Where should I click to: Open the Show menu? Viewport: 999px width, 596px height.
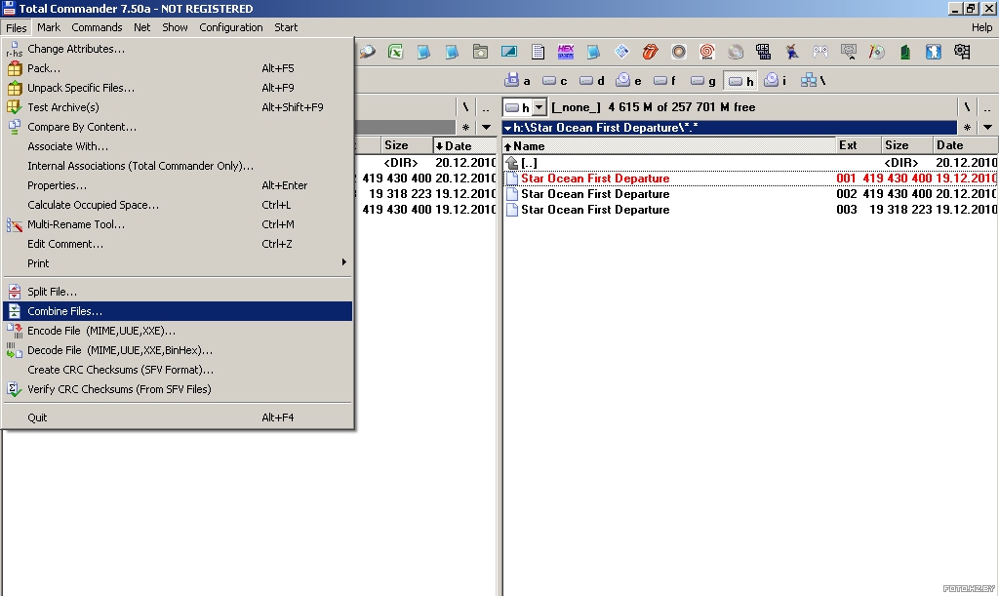[x=175, y=27]
